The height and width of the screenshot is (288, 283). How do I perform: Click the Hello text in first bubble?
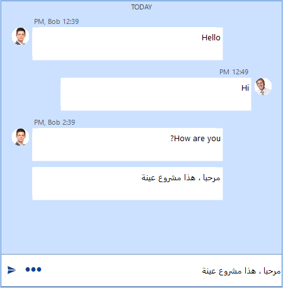pyautogui.click(x=211, y=38)
